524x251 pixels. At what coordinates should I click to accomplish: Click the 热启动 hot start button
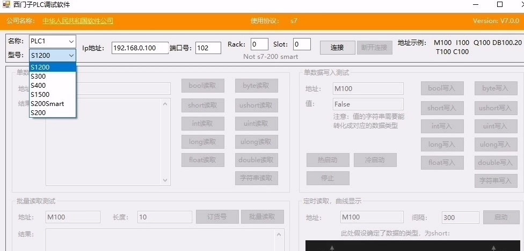click(328, 160)
